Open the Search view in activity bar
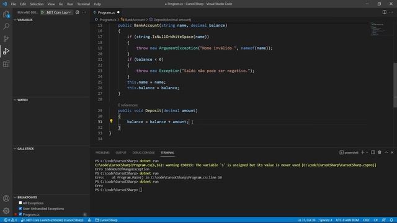 [6, 26]
